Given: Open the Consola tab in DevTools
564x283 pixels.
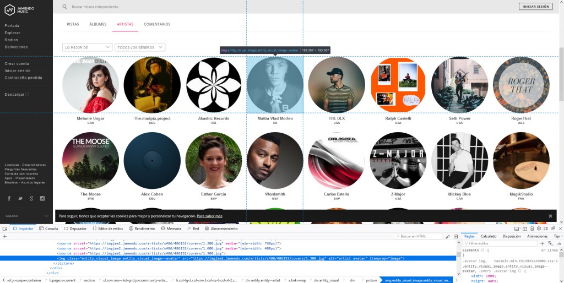Looking at the screenshot, I should pos(48,228).
